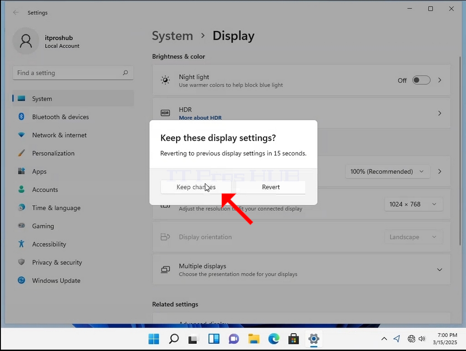466x351 pixels.
Task: Open Widgets from the taskbar
Action: [x=214, y=339]
